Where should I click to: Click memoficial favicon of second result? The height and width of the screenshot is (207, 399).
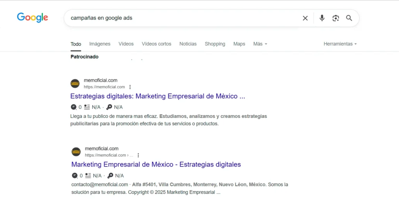point(76,152)
